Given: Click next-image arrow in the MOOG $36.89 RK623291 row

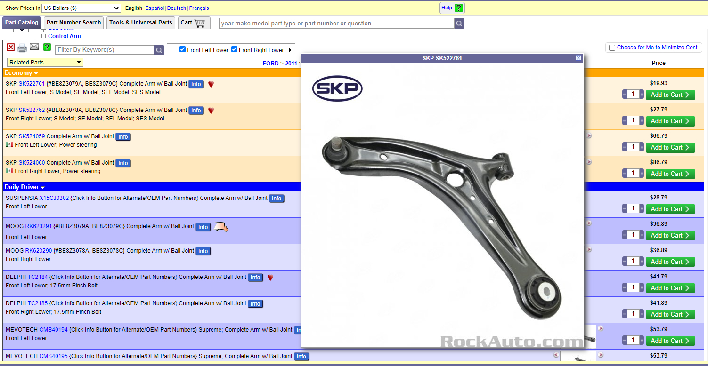Looking at the screenshot, I should (x=589, y=223).
